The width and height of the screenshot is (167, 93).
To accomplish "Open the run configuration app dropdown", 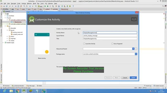I will tap(41, 6).
